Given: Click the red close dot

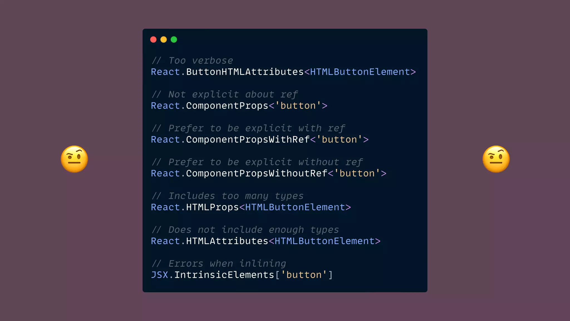Looking at the screenshot, I should [x=153, y=40].
